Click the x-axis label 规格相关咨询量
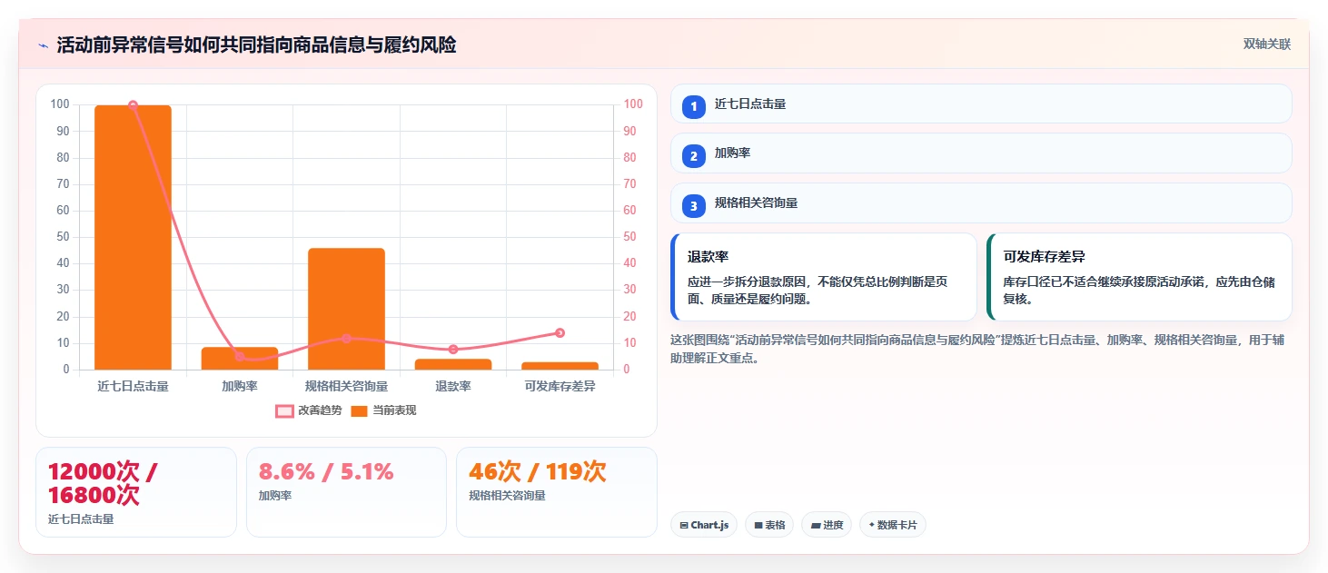Image resolution: width=1328 pixels, height=573 pixels. [346, 386]
